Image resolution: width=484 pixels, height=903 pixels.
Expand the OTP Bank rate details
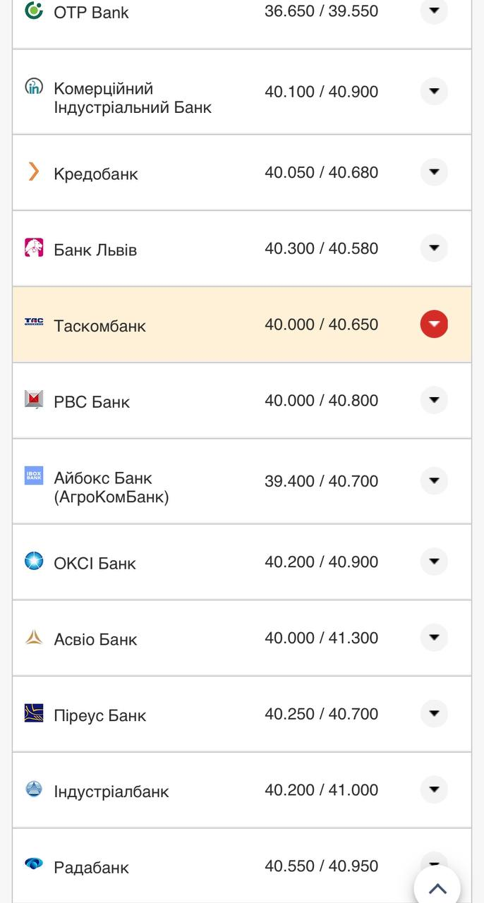(434, 11)
